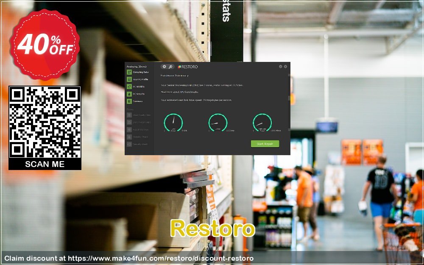This screenshot has width=424, height=265.
Task: Click the QR code image
Action: click(45, 122)
